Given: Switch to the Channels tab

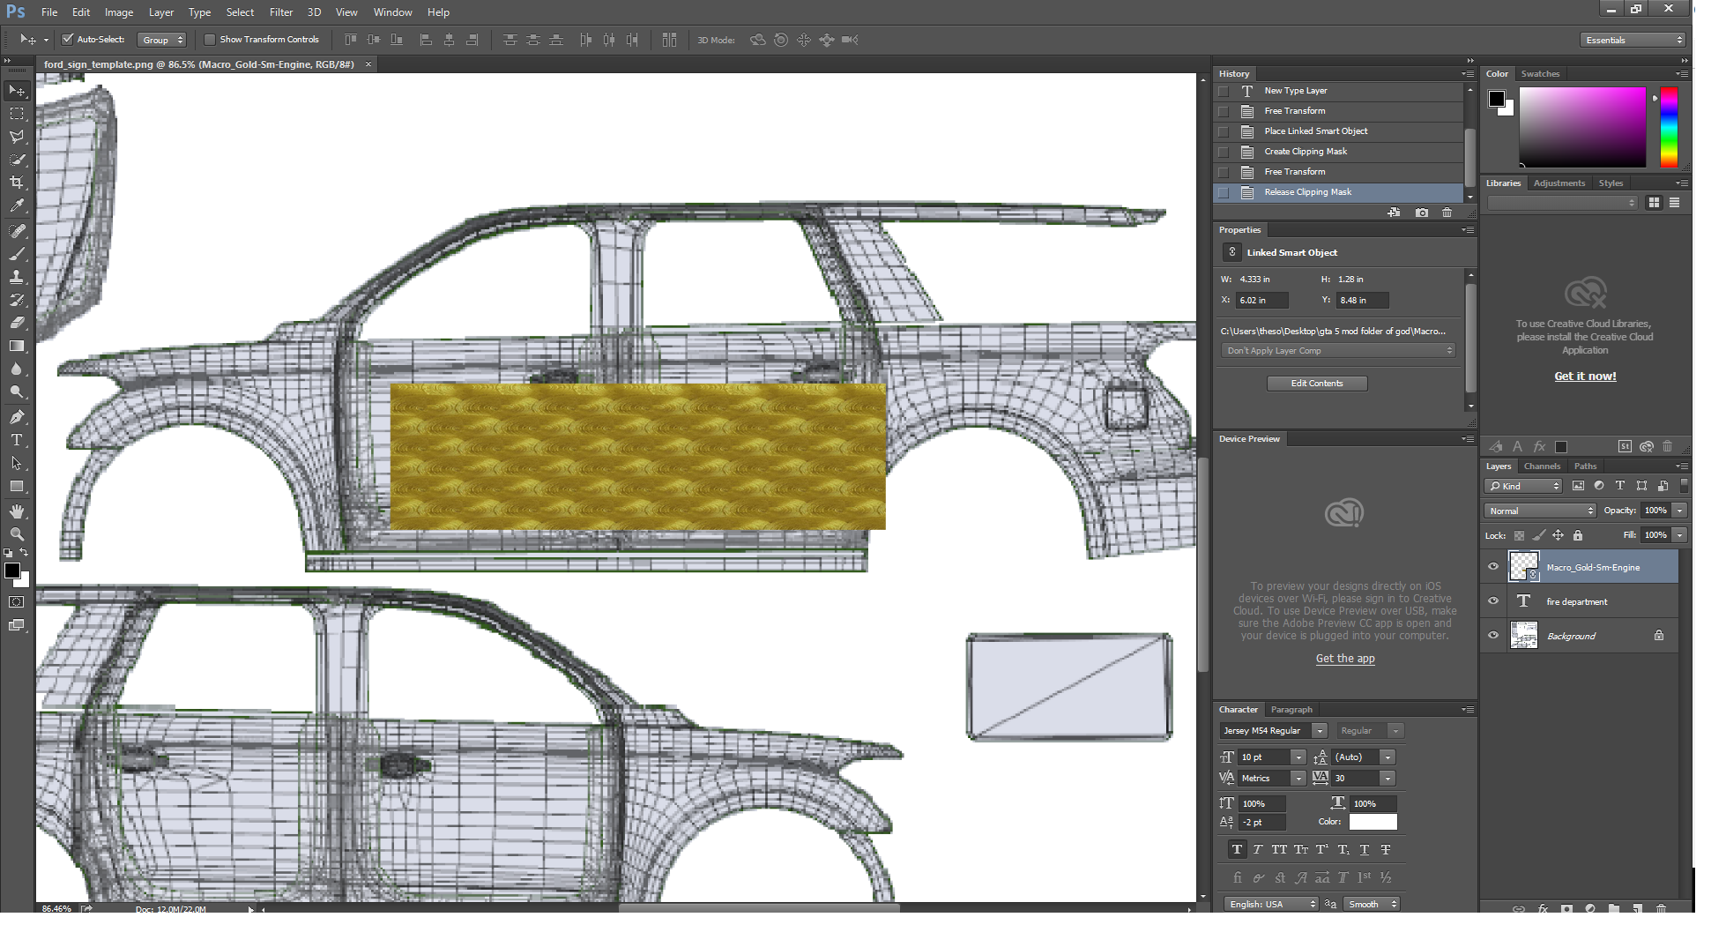Looking at the screenshot, I should pyautogui.click(x=1542, y=466).
